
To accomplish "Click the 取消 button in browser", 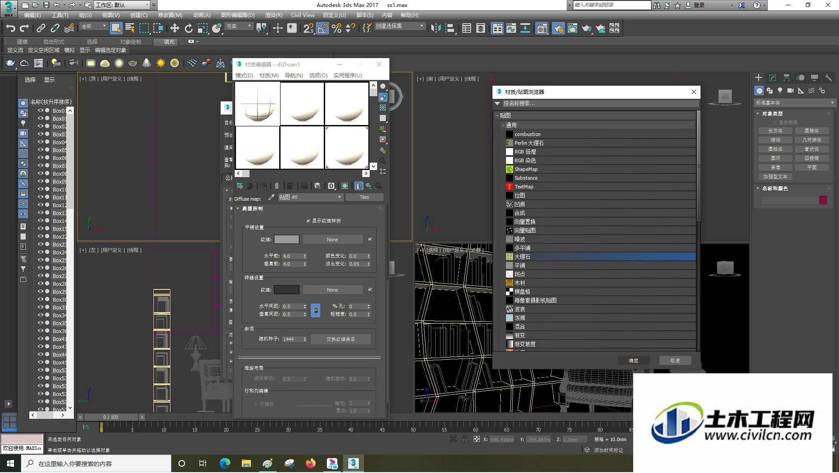I will [x=675, y=361].
